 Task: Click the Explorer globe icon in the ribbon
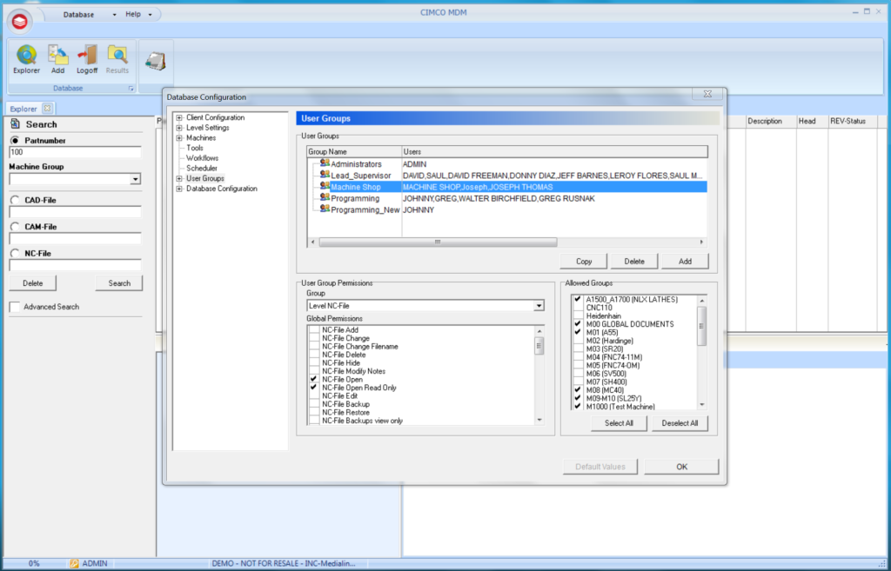pyautogui.click(x=26, y=55)
